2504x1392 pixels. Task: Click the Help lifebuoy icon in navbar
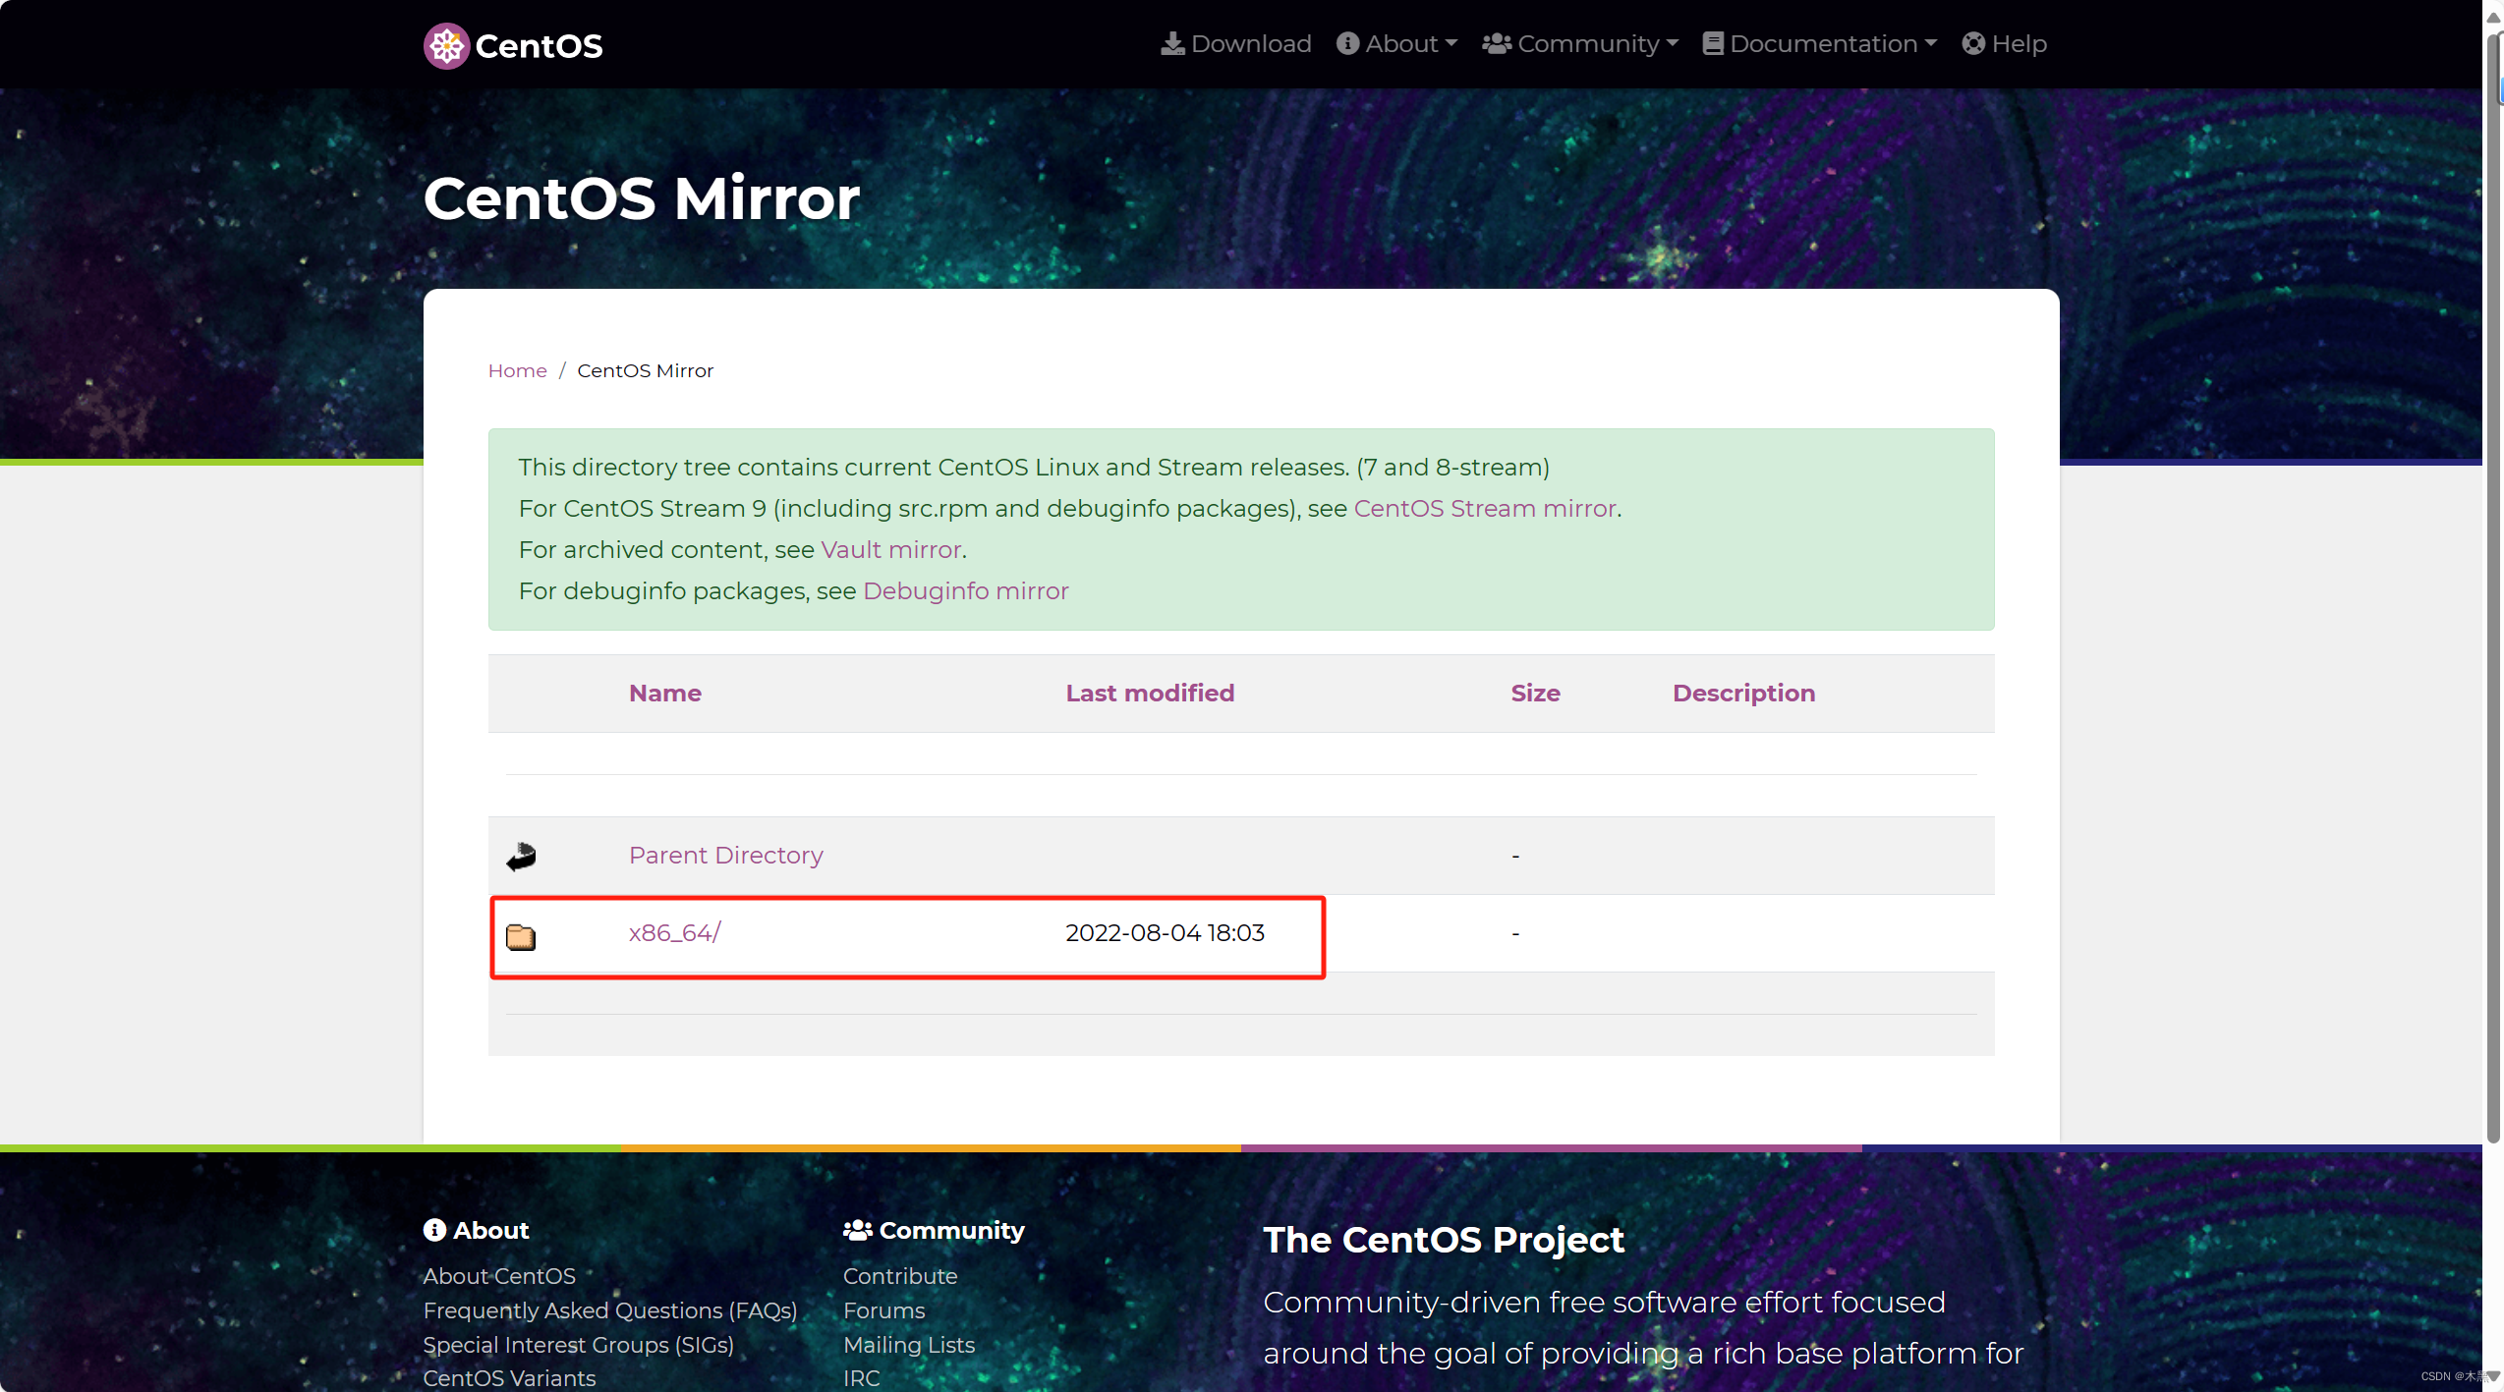pyautogui.click(x=1973, y=44)
